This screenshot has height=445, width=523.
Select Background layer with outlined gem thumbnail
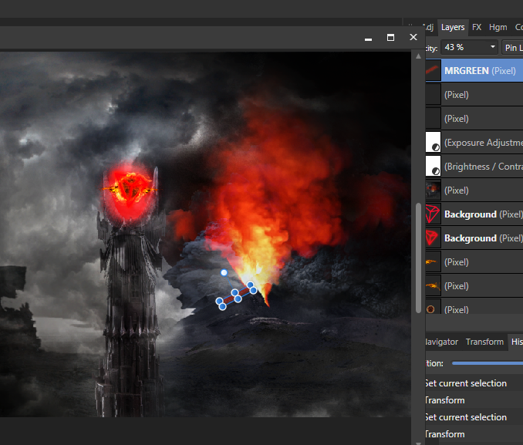pos(474,214)
